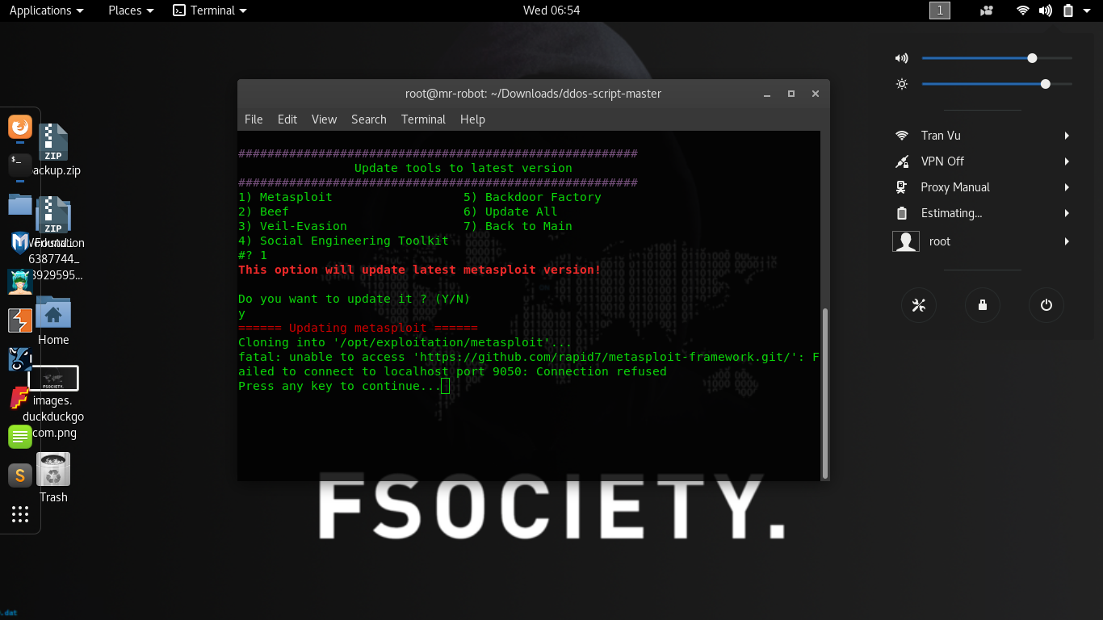
Task: Click 'Do you want to update it ? (Y/N)' line
Action: coord(354,299)
